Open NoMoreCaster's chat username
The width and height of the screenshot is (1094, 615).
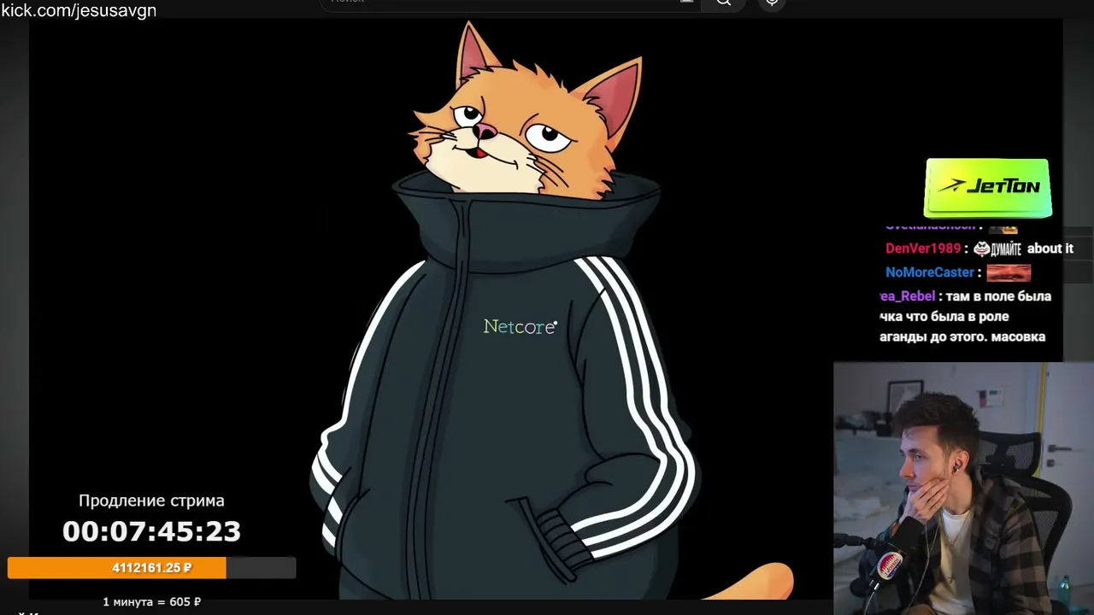[x=930, y=272]
